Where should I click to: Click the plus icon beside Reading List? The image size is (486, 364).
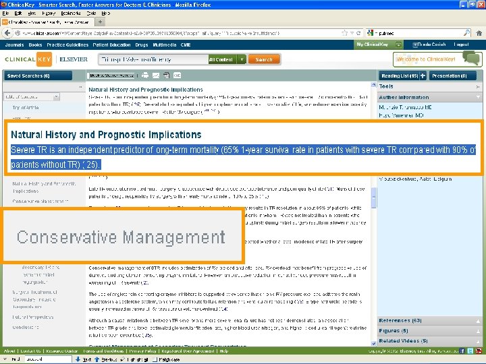point(423,75)
